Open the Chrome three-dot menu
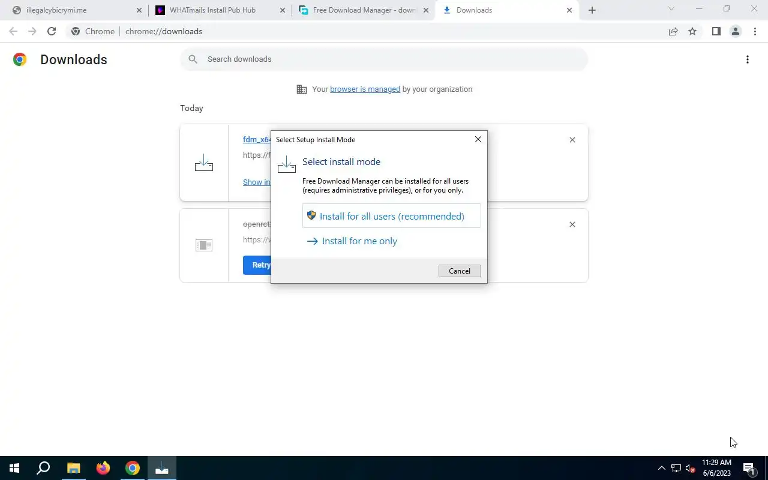The height and width of the screenshot is (480, 768). (x=755, y=31)
